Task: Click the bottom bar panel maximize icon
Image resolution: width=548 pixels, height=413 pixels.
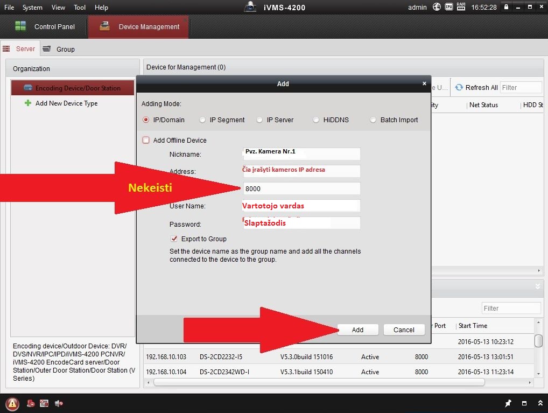Action: (x=524, y=403)
